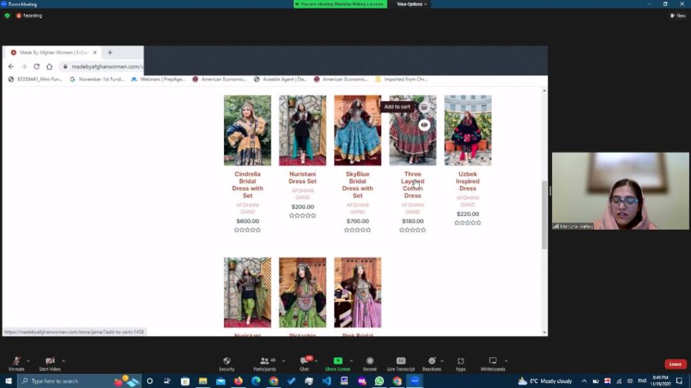Expand audio options arrow beside Unmute
The height and width of the screenshot is (388, 691).
[28, 361]
